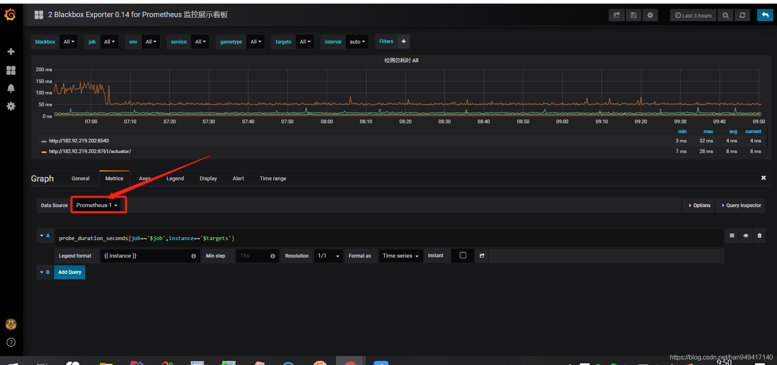Add an ad hoc filter with plus

(404, 42)
